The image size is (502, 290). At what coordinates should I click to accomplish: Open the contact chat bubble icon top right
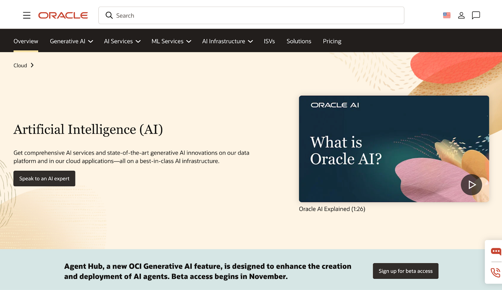pos(476,15)
